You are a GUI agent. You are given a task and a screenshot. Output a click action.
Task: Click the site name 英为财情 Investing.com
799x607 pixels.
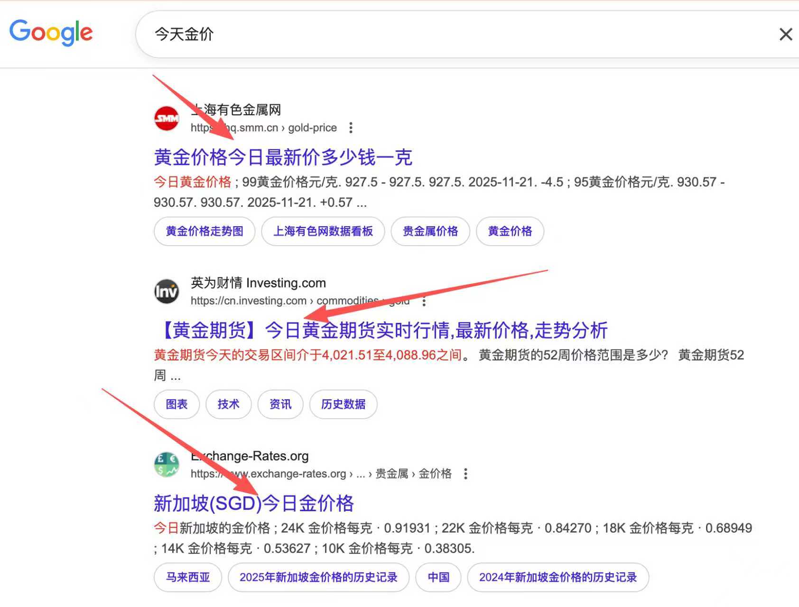[258, 283]
